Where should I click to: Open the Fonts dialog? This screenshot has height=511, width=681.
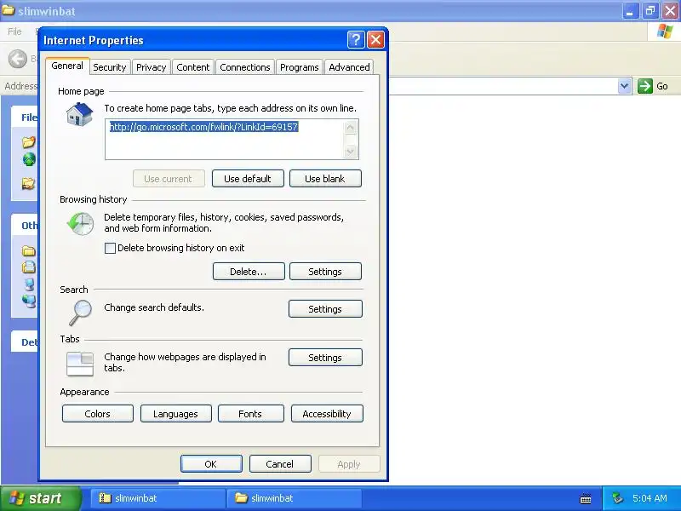250,414
